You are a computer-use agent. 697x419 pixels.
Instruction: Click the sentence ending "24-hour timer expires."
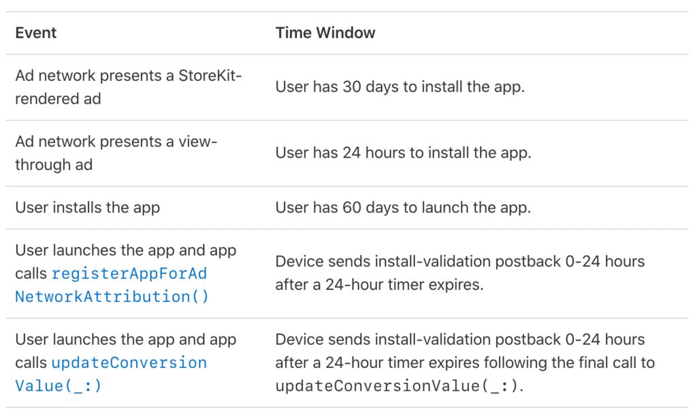point(379,284)
